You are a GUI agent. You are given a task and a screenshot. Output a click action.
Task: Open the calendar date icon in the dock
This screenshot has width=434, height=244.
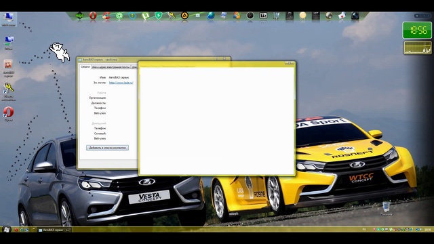coord(263,16)
